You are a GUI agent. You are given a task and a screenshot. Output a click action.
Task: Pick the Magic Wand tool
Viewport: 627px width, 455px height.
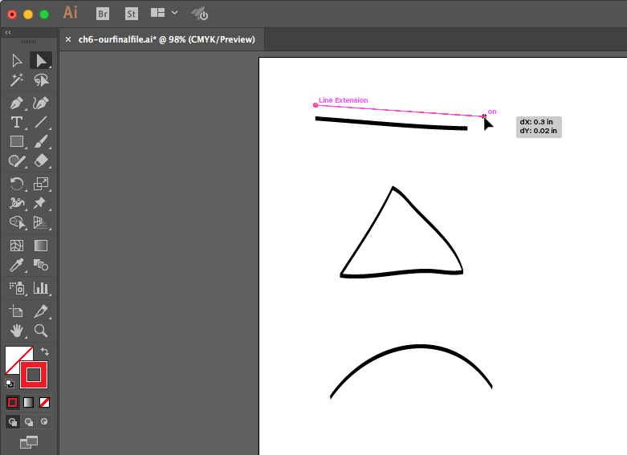coord(16,80)
